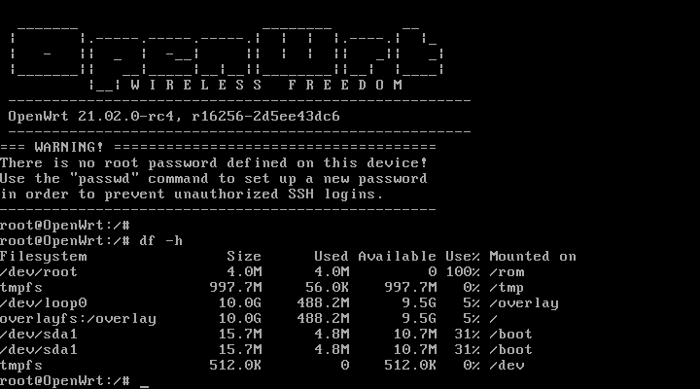
Task: Click the 'unauthorized SSH logins' line
Action: pos(192,194)
